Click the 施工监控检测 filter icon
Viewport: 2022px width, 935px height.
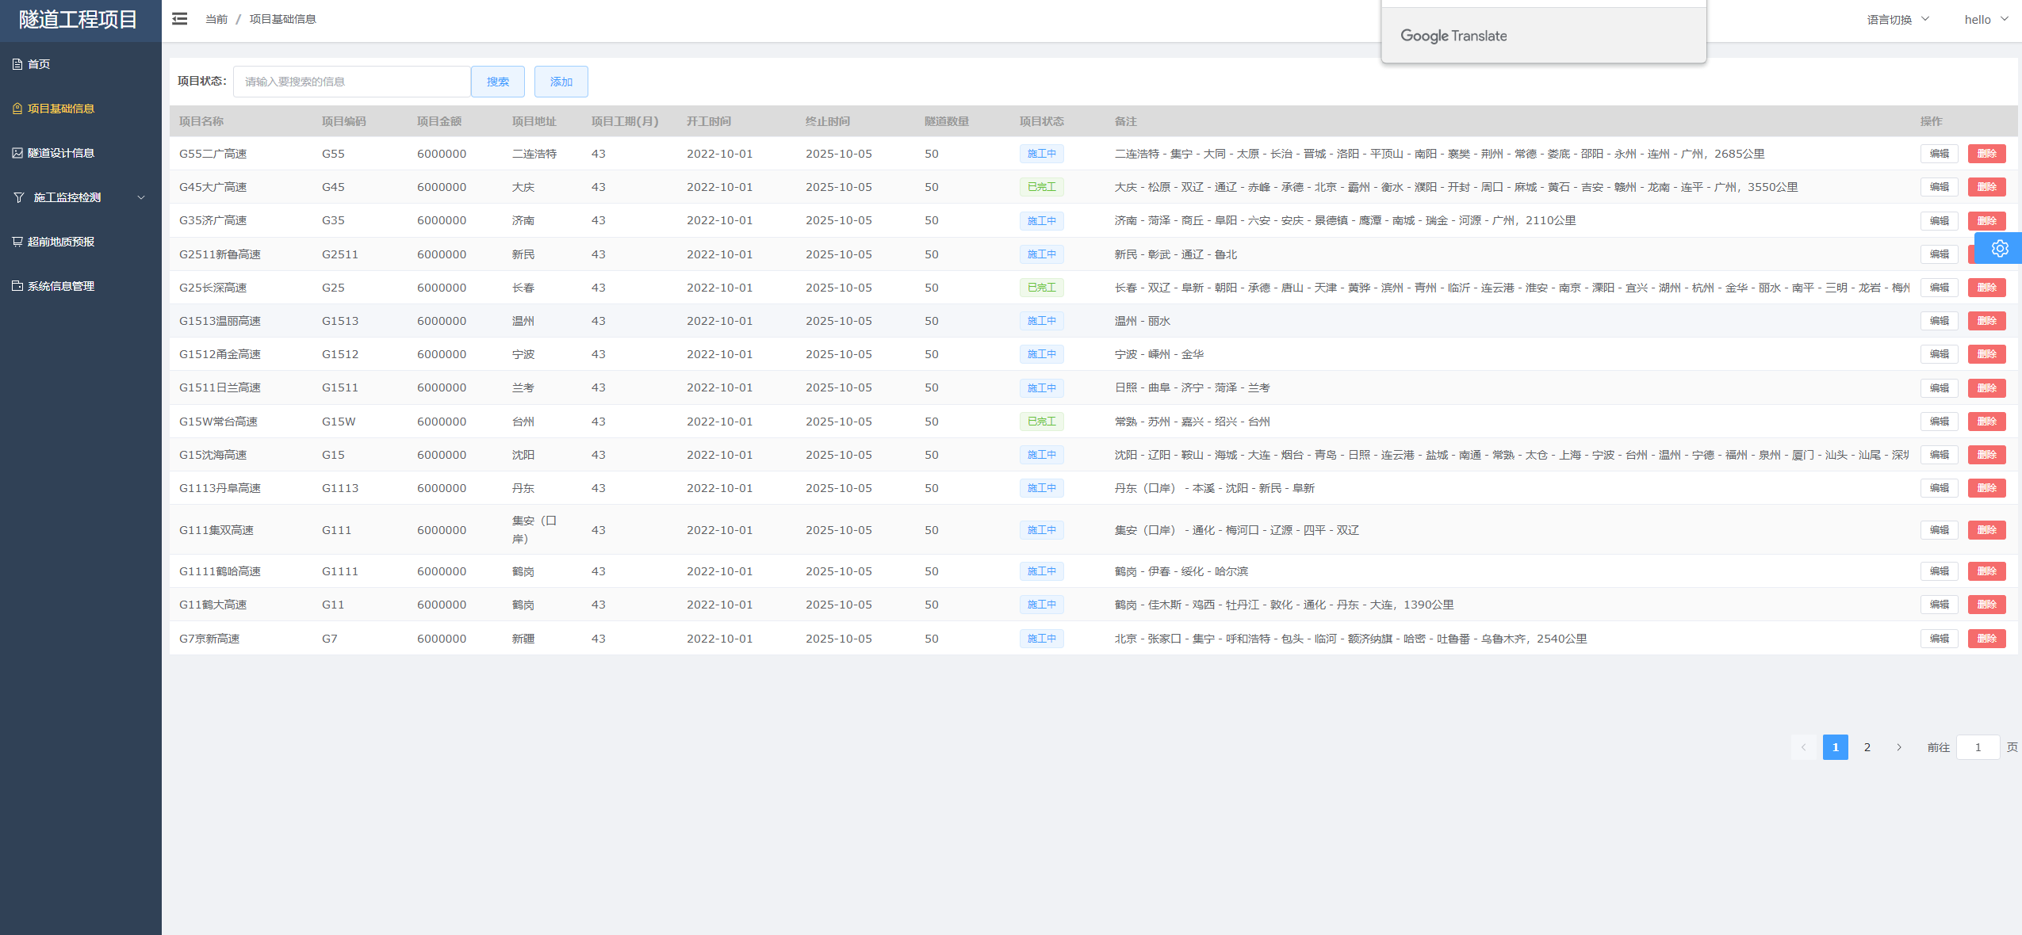coord(19,197)
